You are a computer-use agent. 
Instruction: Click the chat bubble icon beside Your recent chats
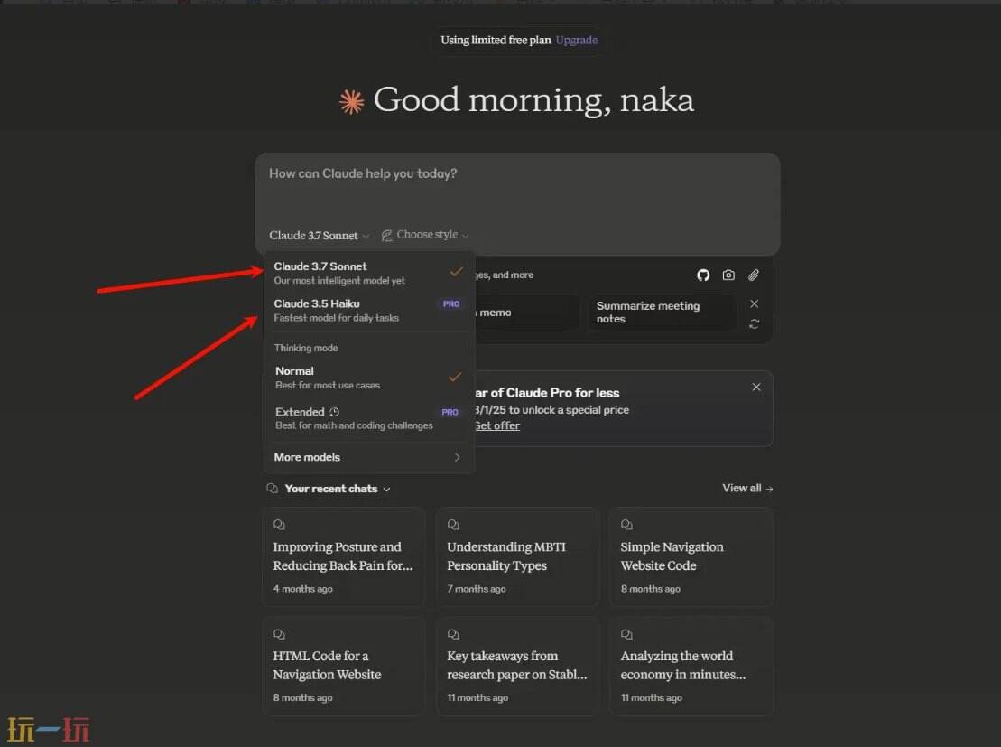[273, 489]
